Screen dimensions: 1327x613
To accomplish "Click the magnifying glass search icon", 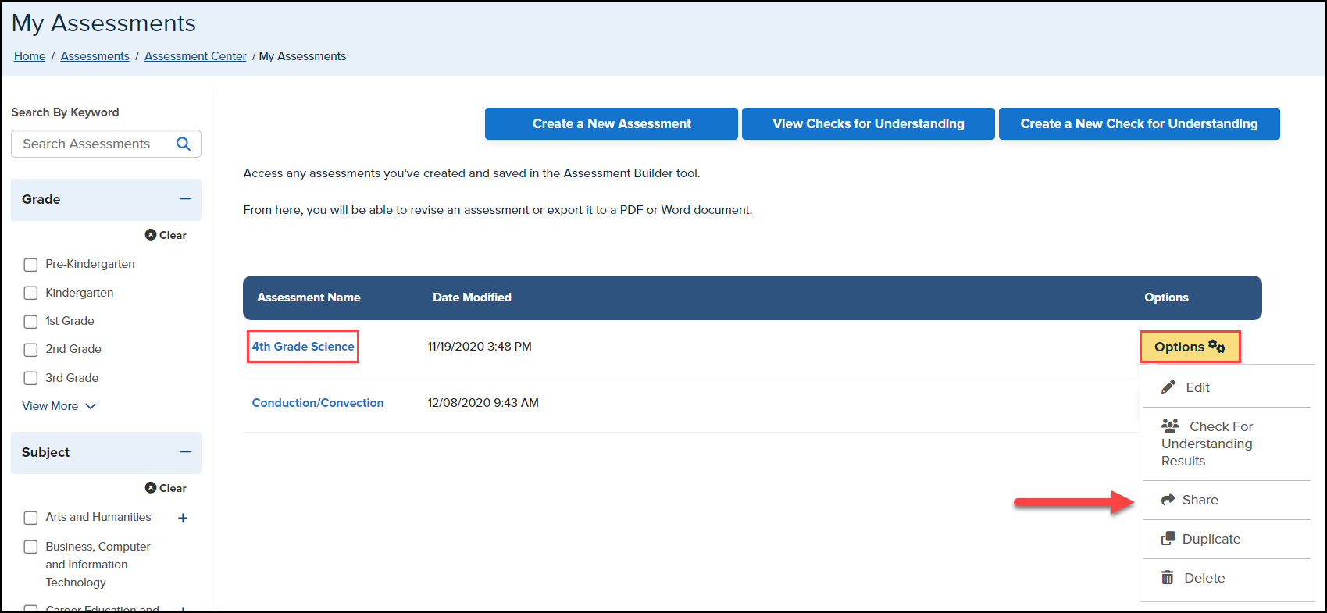I will click(x=184, y=144).
